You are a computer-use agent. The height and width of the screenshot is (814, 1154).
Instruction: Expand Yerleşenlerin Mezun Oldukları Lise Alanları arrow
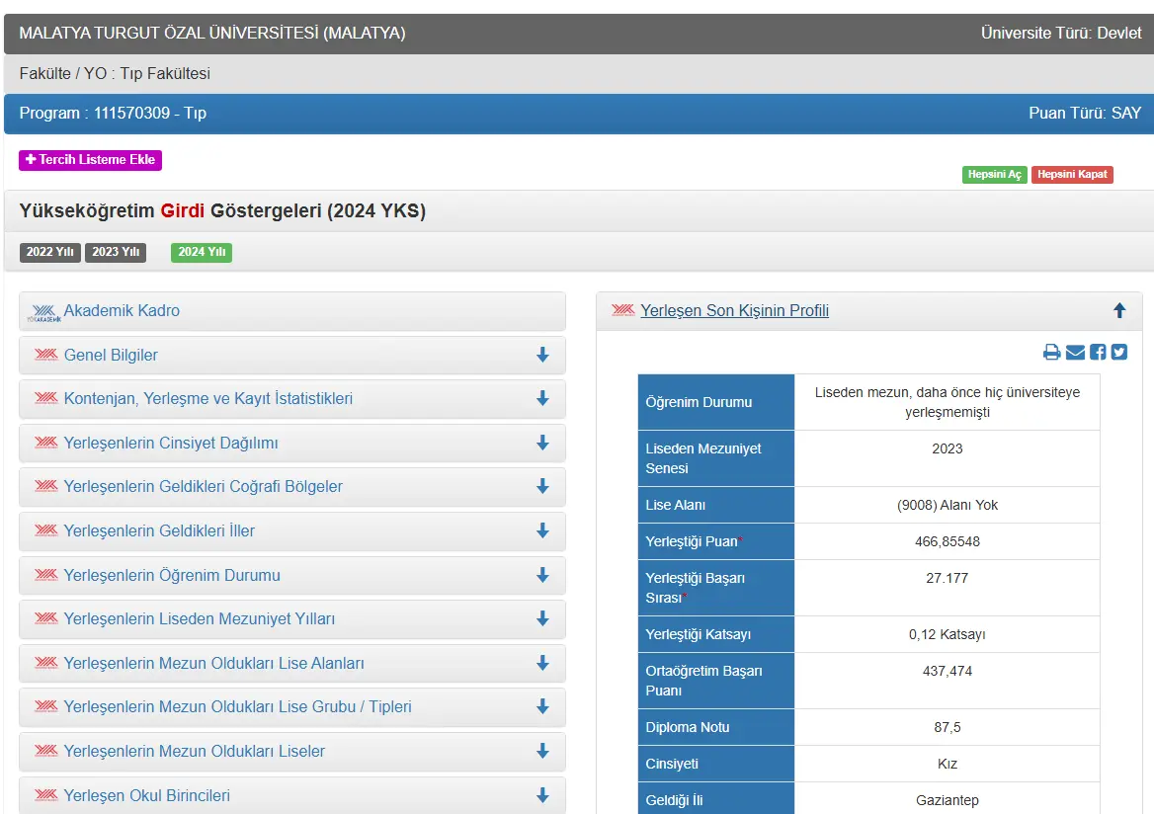point(542,663)
